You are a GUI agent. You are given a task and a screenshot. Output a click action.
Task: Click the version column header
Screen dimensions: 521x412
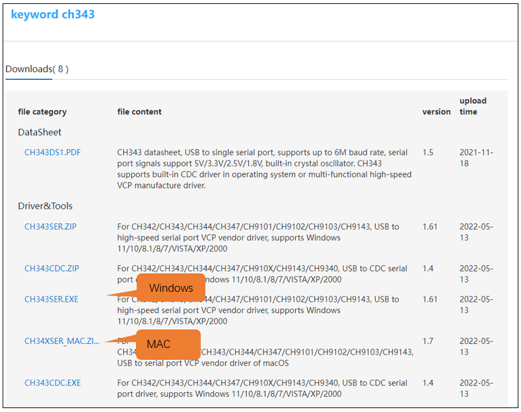pos(436,112)
